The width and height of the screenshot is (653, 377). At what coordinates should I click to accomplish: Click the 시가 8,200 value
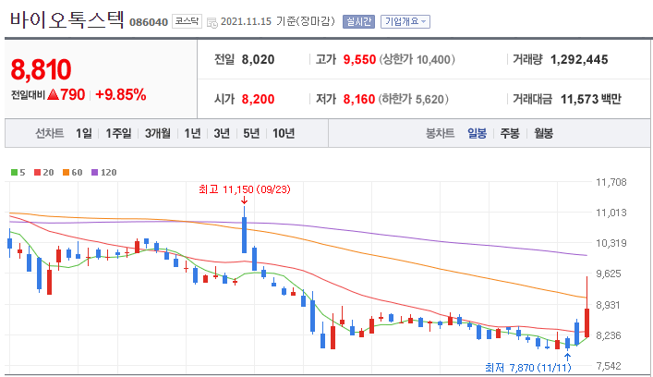click(259, 99)
